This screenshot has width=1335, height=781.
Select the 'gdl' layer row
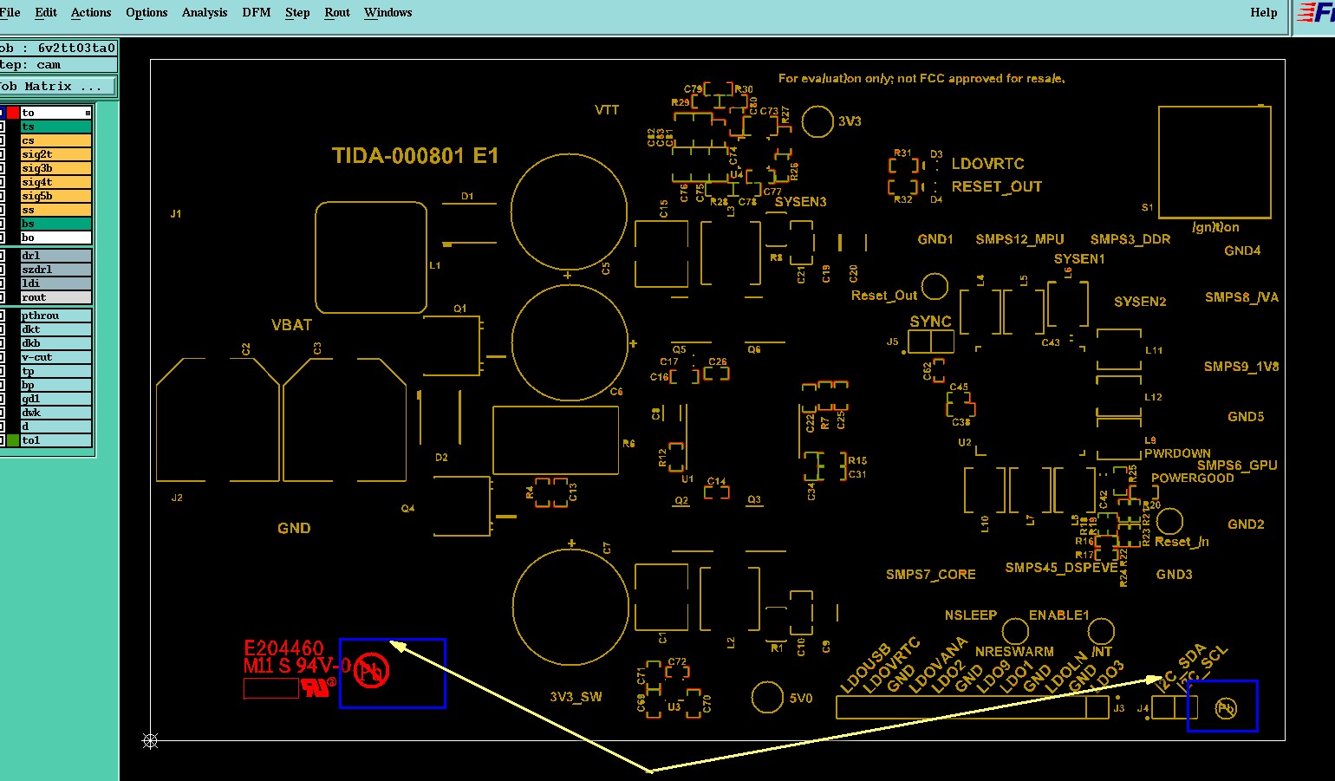click(55, 399)
